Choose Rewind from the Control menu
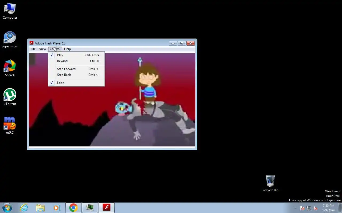This screenshot has width=342, height=213. pyautogui.click(x=76, y=61)
